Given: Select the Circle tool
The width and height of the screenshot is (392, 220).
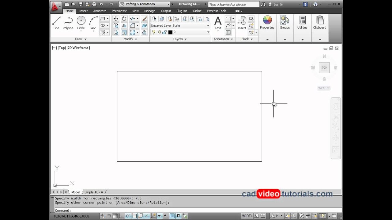Looking at the screenshot, I should (x=81, y=23).
